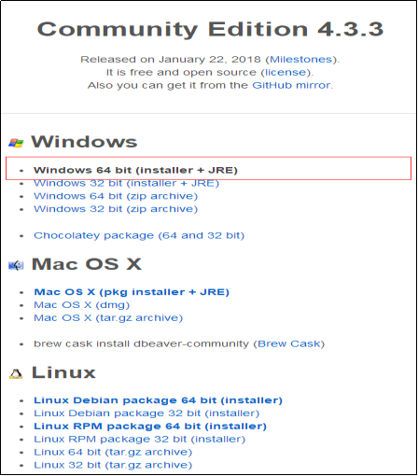Download Mac OS X tar.gz archive
Viewport: 418px width, 476px height.
108,318
